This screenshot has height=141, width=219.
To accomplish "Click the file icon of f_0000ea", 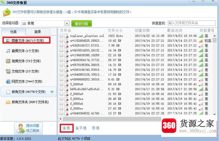I will (66, 99).
